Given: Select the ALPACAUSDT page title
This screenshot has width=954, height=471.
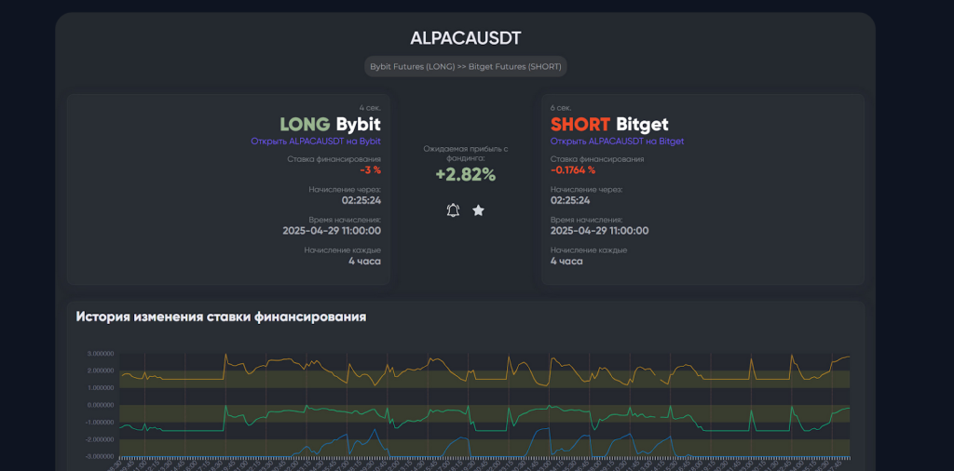Looking at the screenshot, I should point(466,38).
